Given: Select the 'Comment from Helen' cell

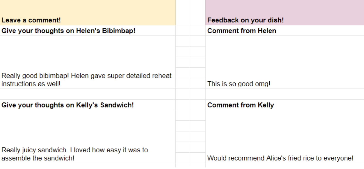Looking at the screenshot, I should pos(284,31).
